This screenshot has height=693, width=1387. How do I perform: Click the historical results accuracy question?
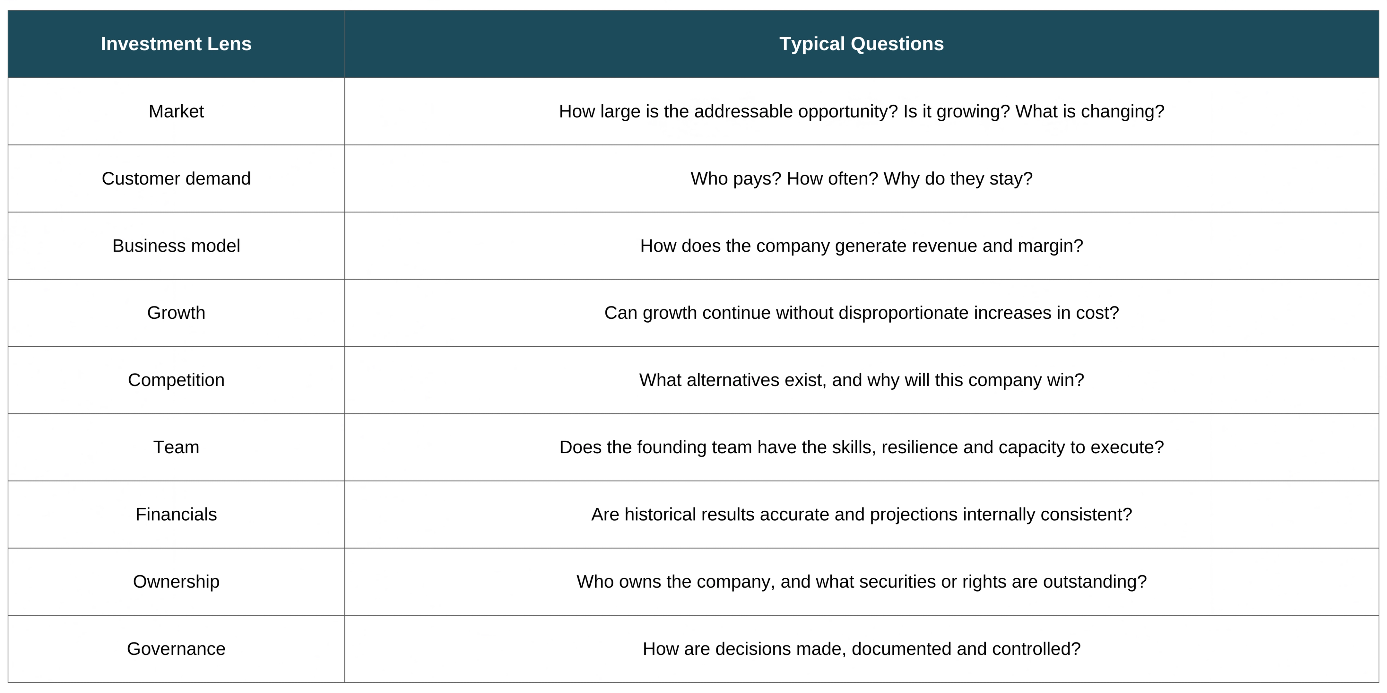tap(861, 515)
